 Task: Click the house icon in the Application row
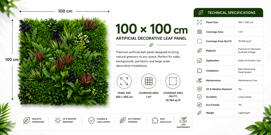(x=200, y=60)
